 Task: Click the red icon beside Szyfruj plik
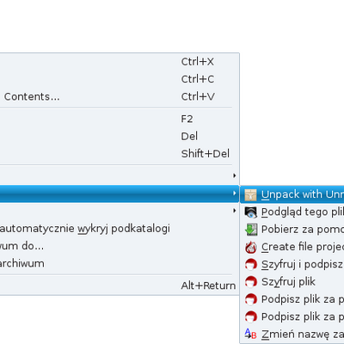click(x=250, y=282)
